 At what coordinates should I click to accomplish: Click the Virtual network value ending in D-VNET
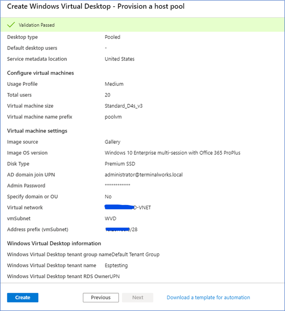128,208
